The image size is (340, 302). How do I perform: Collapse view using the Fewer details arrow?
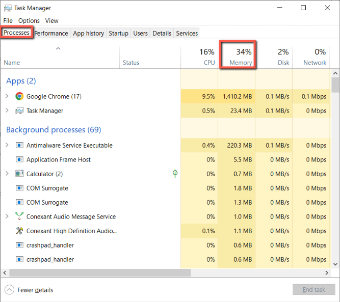click(9, 290)
